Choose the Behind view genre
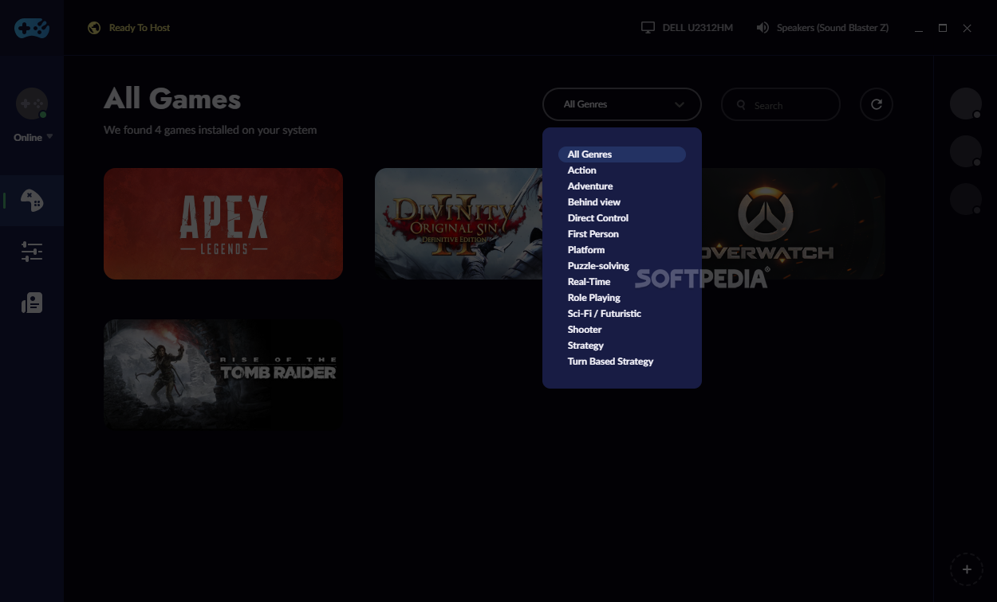The height and width of the screenshot is (602, 997). (594, 202)
